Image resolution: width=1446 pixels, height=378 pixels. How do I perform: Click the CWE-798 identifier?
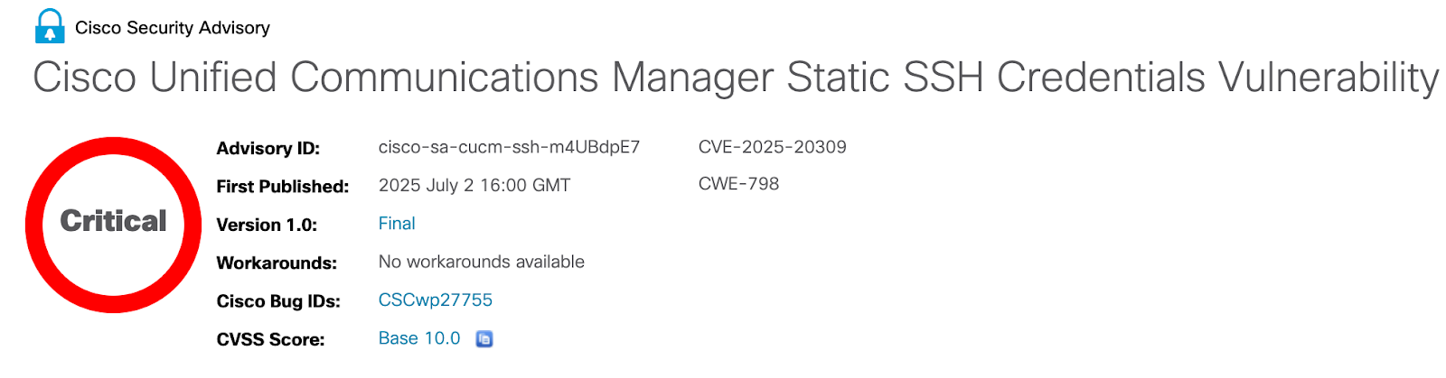click(738, 184)
